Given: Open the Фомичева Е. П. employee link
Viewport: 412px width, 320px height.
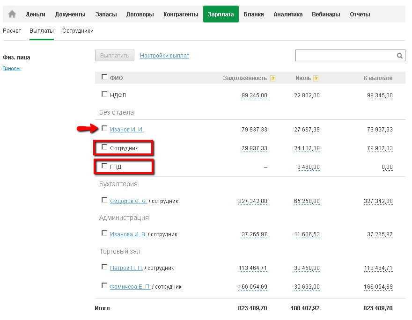Looking at the screenshot, I should (x=130, y=287).
